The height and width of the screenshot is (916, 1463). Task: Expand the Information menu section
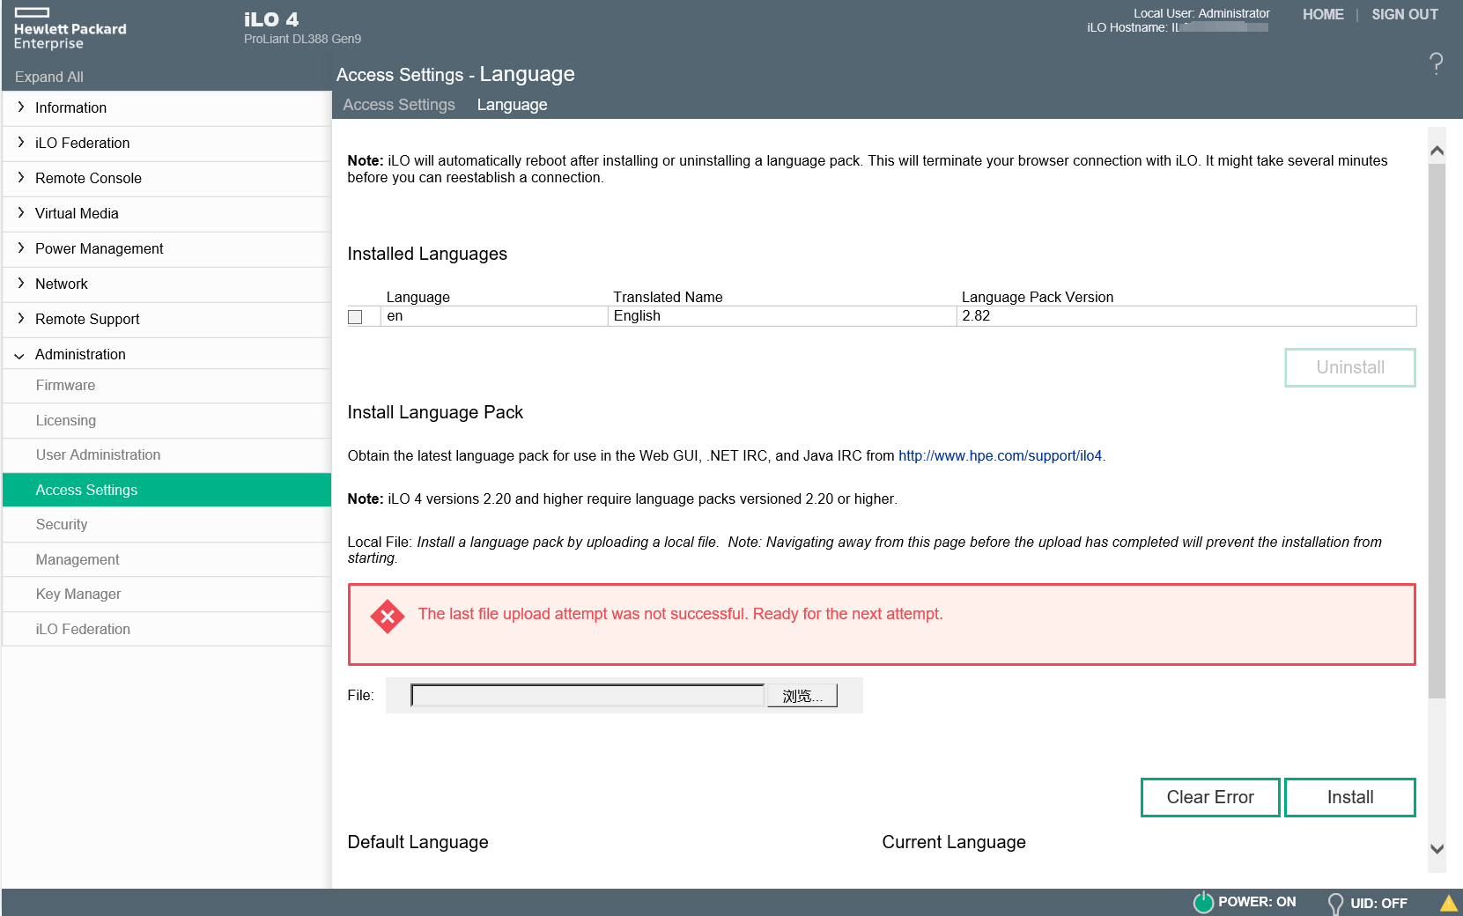[70, 107]
